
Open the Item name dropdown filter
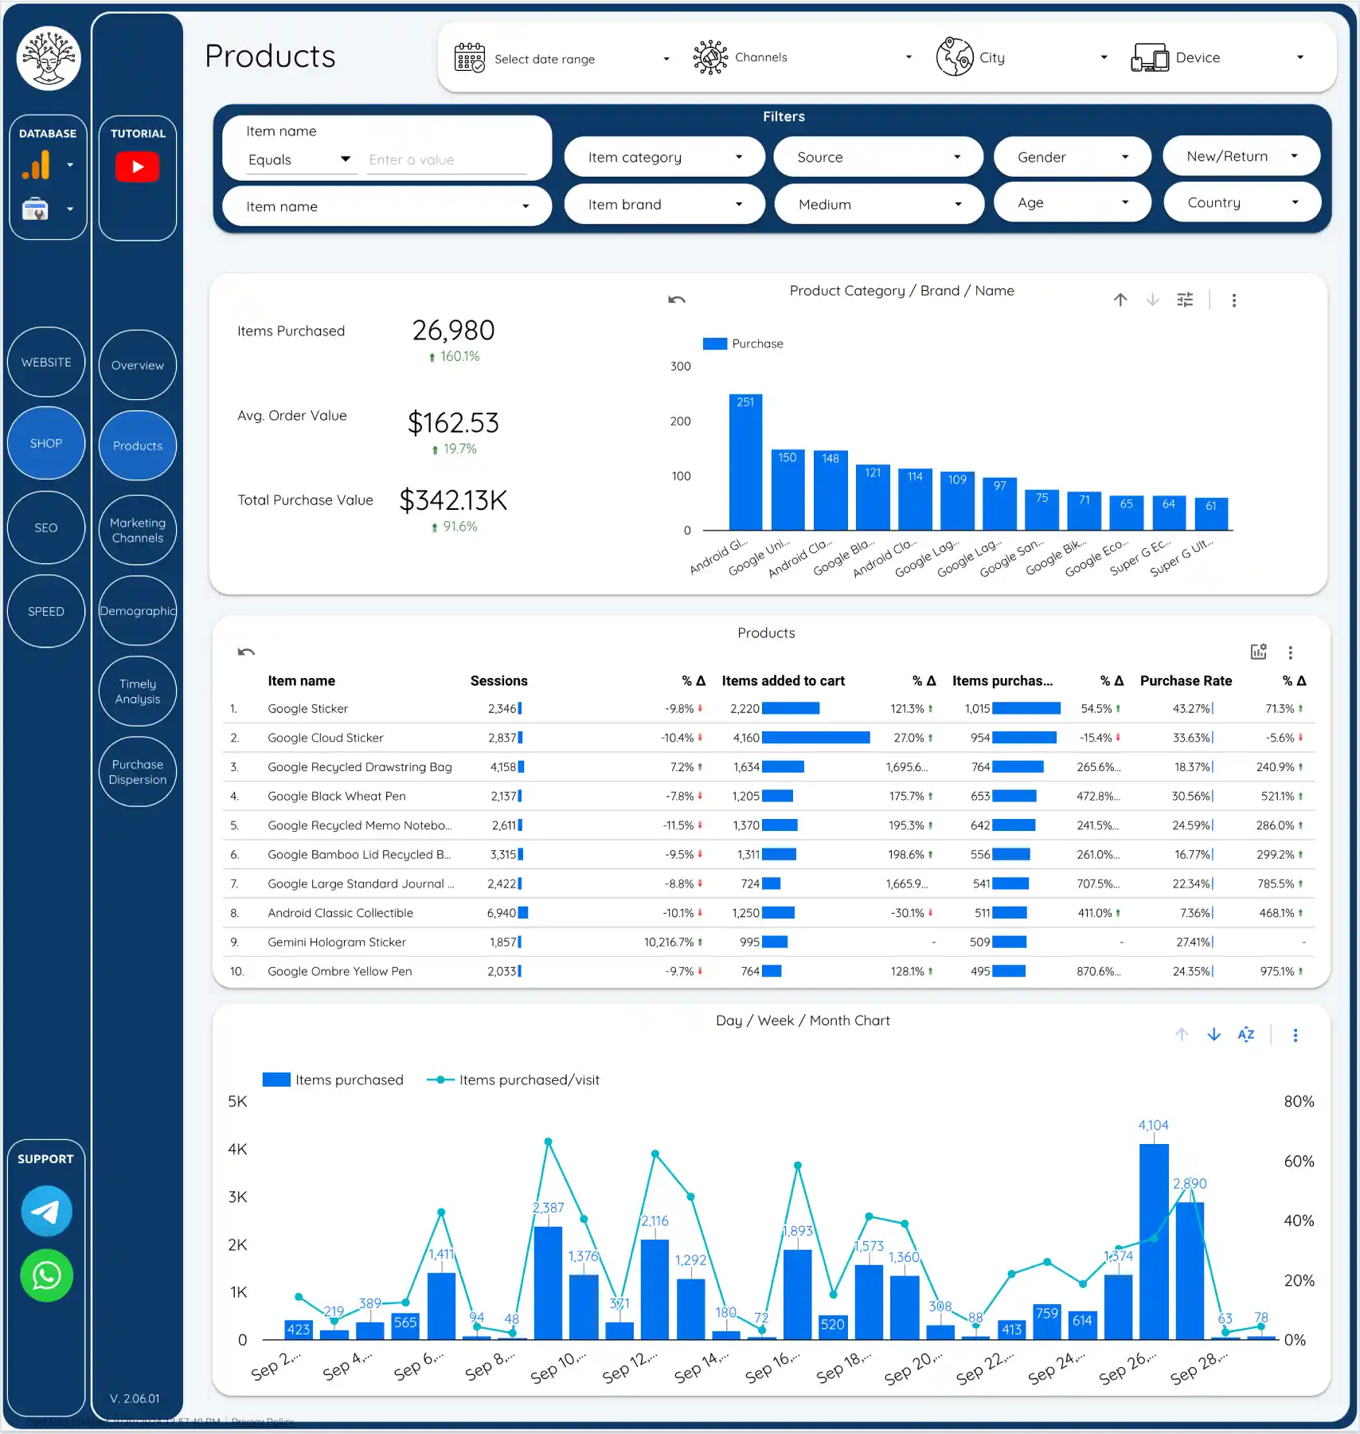pos(387,206)
